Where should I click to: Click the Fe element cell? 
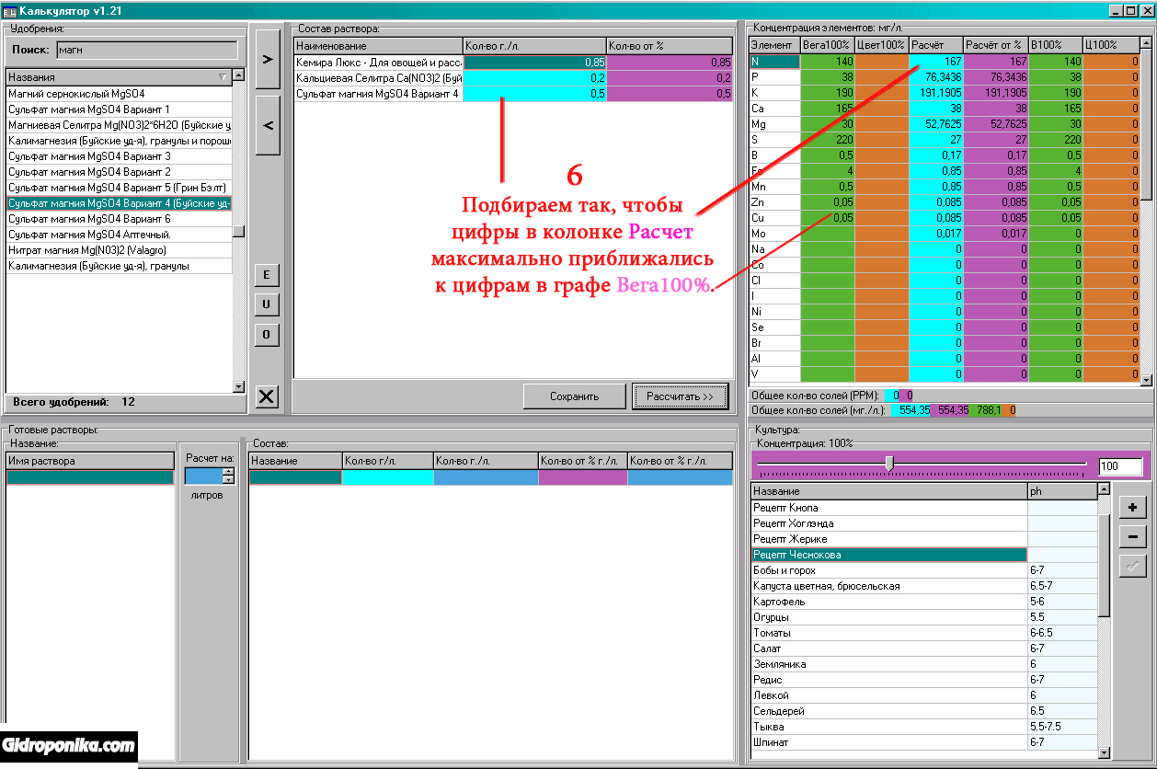coord(774,171)
